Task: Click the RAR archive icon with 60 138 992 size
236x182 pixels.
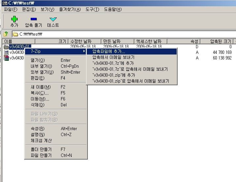Action: pos(6,58)
